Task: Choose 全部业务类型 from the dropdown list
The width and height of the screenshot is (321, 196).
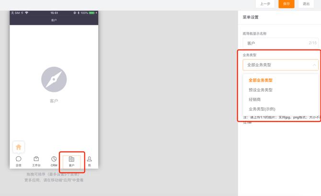Action: point(261,80)
